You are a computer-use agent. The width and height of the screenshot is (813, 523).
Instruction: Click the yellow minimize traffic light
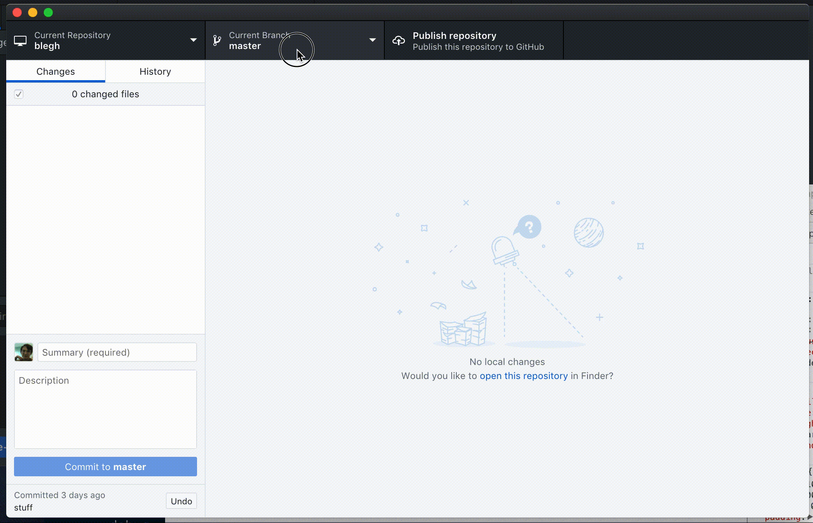tap(33, 12)
